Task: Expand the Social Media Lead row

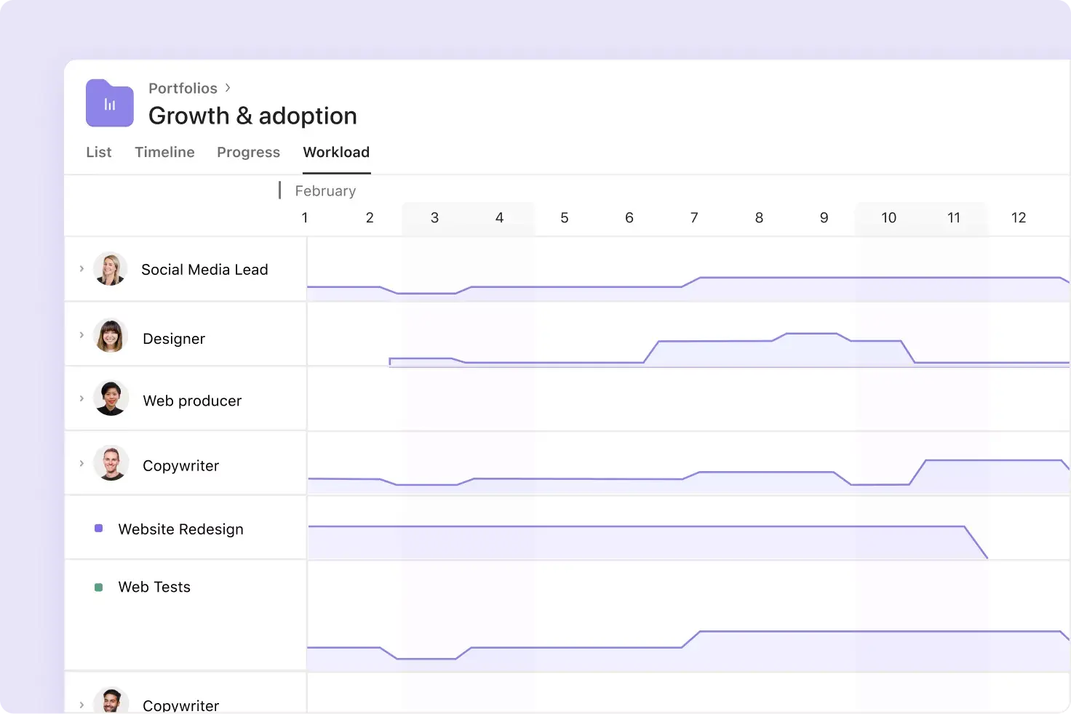Action: click(81, 269)
